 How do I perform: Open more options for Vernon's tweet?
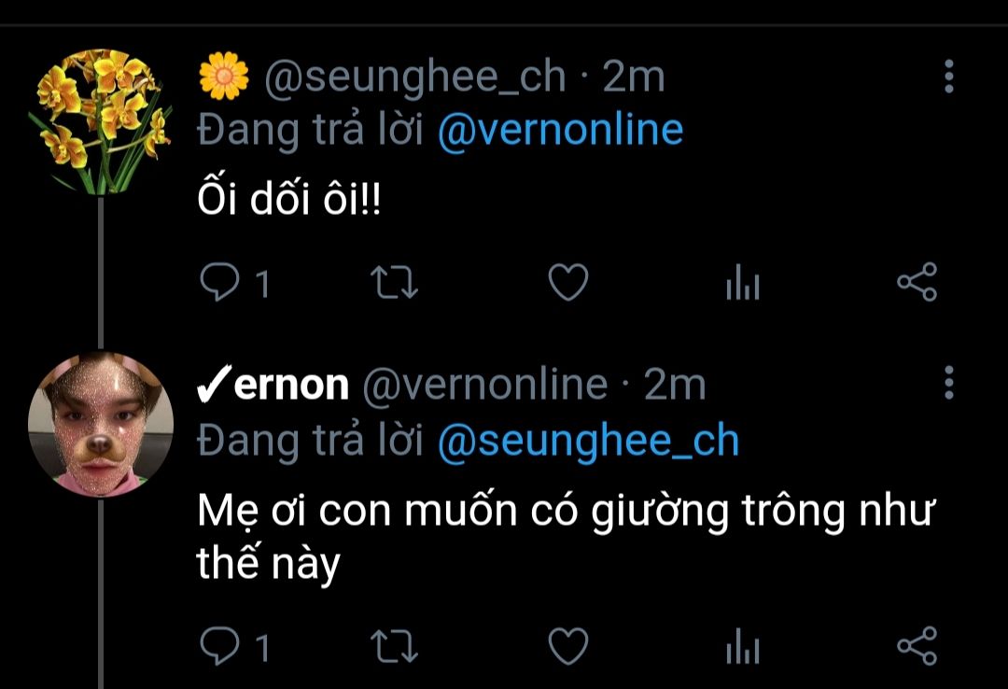coord(949,383)
